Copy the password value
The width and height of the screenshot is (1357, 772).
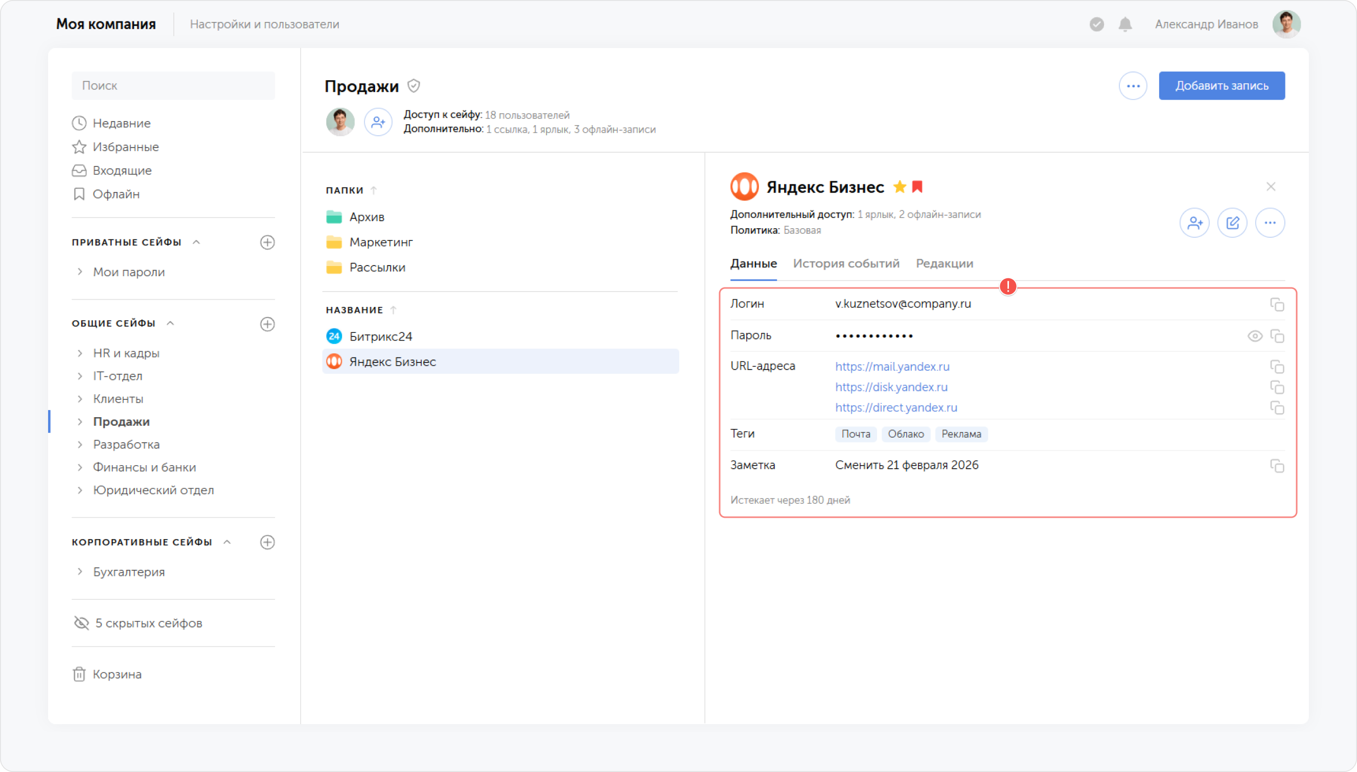pyautogui.click(x=1276, y=336)
